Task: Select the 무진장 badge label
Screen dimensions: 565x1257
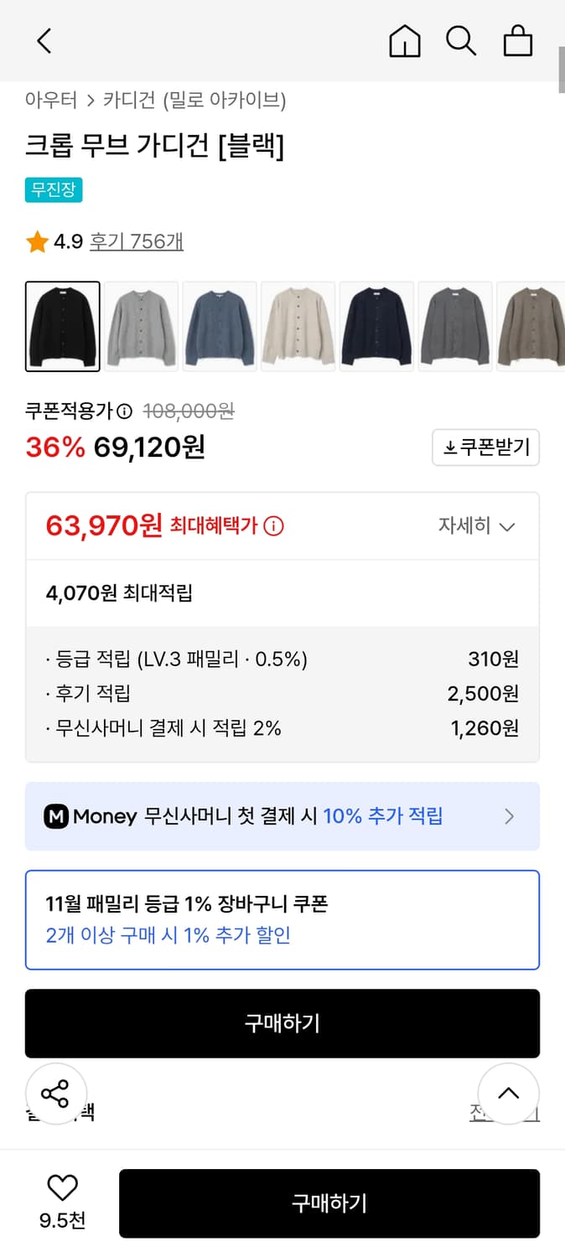Action: (54, 190)
